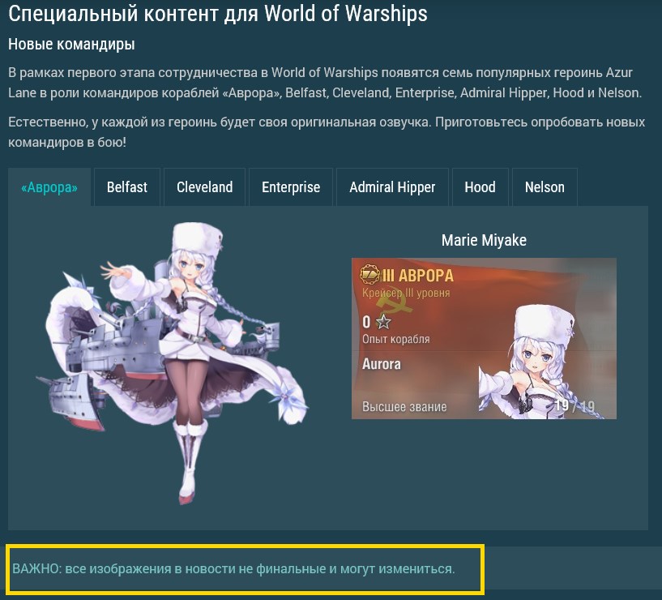Click the commander portrait in the card

coord(543,362)
